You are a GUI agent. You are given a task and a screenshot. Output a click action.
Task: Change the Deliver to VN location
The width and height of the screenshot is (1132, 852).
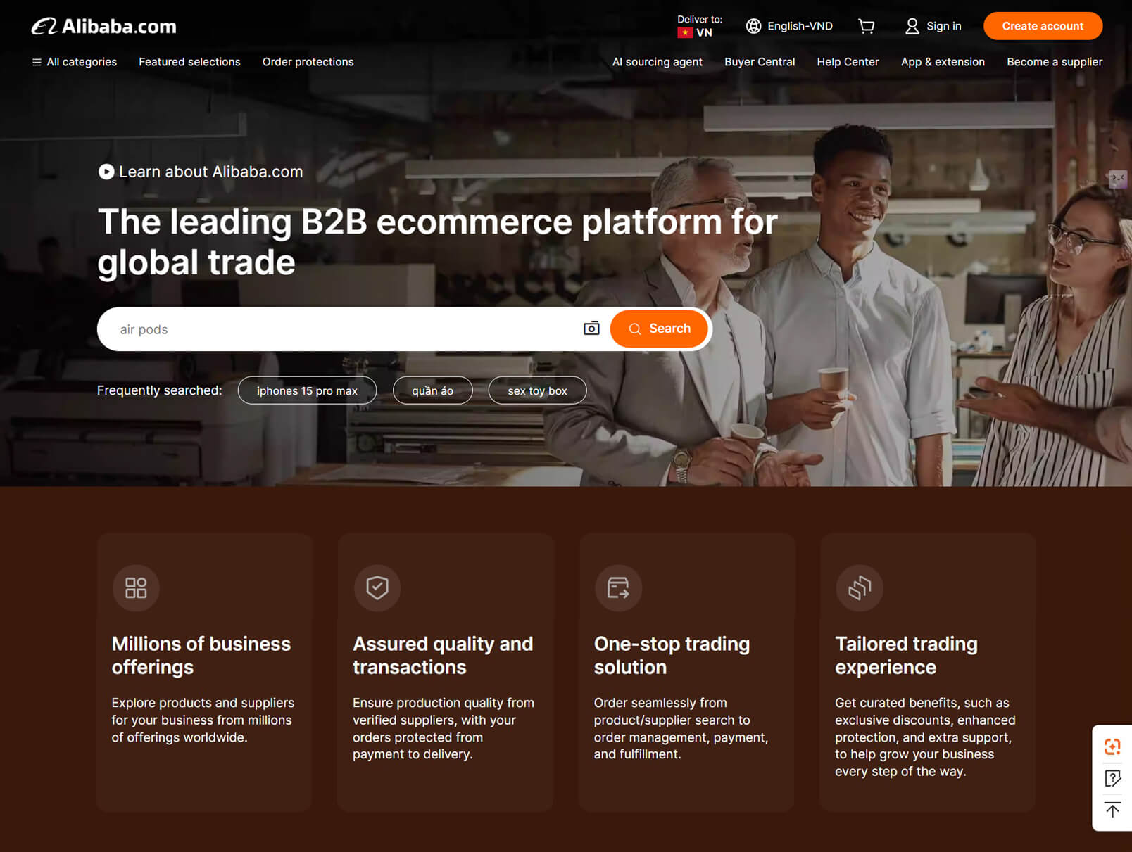click(699, 27)
